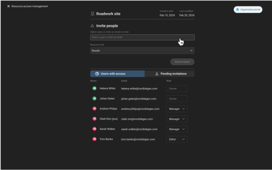Change Tom Banks' Editor role dropdown

(x=177, y=139)
